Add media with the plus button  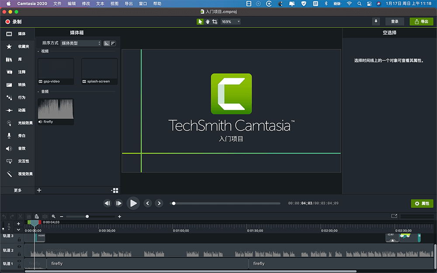coord(39,190)
